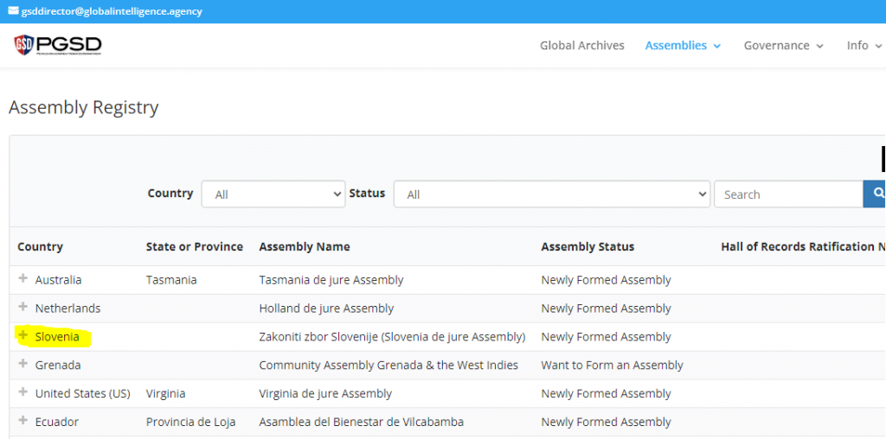The width and height of the screenshot is (886, 439).
Task: Expand the United States row plus icon
Action: [23, 393]
